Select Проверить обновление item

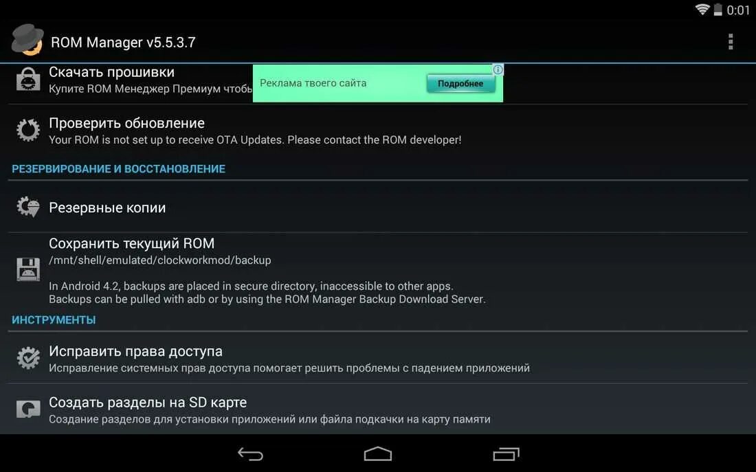(378, 130)
